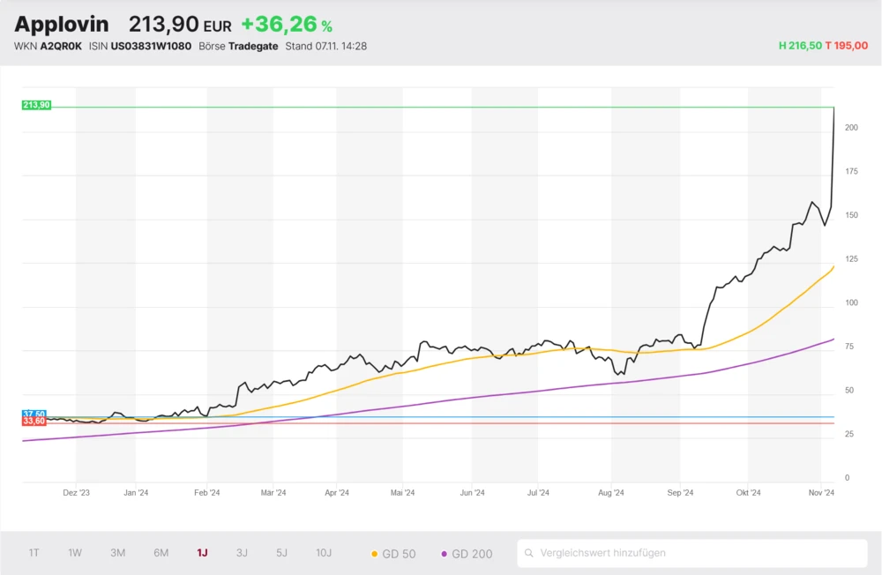
Task: Click the +36,26 % change value
Action: pos(286,26)
